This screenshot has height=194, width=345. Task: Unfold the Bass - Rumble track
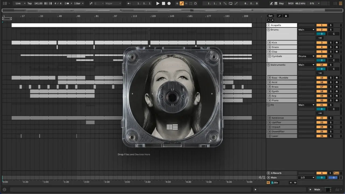pos(270,78)
